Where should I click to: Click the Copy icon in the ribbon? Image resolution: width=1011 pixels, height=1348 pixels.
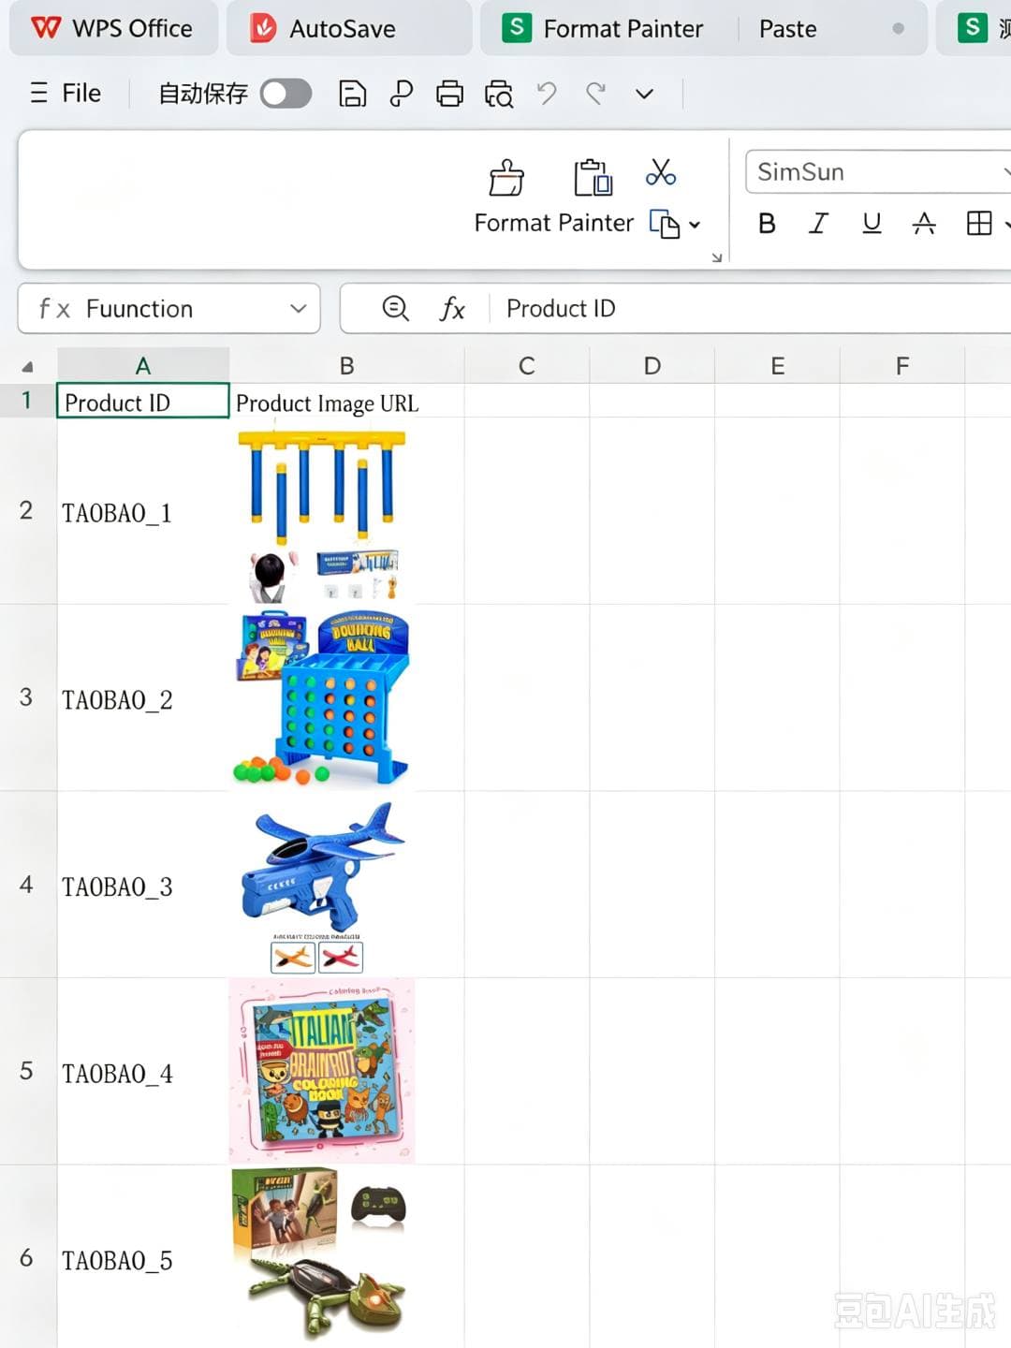coord(664,224)
